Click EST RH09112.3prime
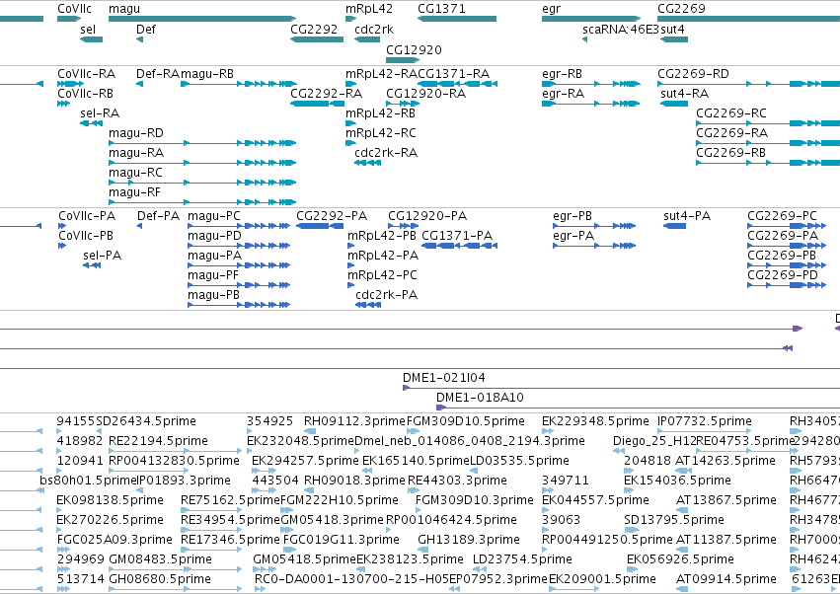 [354, 421]
